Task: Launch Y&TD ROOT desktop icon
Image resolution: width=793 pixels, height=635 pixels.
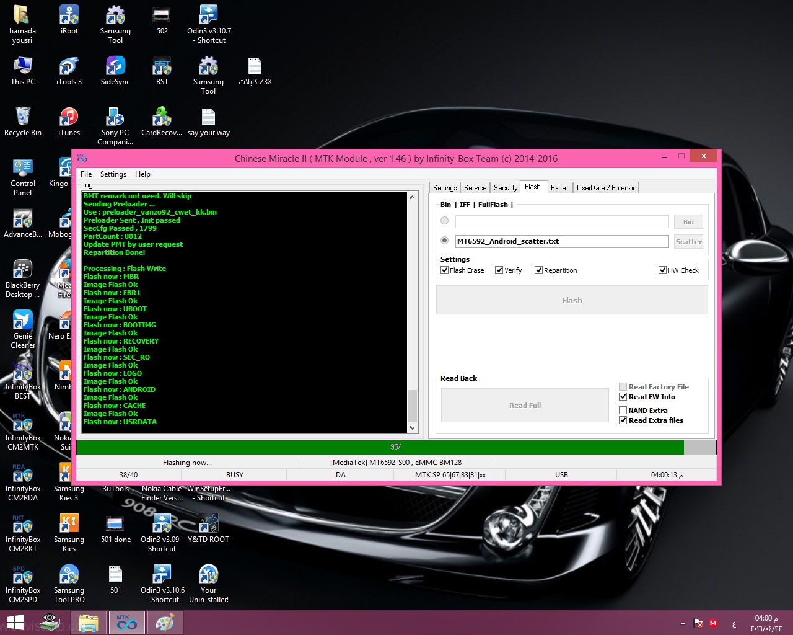Action: click(209, 528)
